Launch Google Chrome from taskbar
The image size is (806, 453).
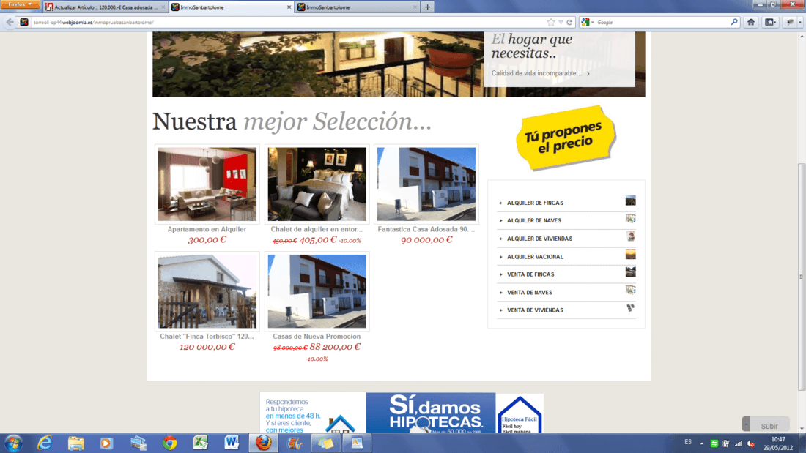click(169, 443)
